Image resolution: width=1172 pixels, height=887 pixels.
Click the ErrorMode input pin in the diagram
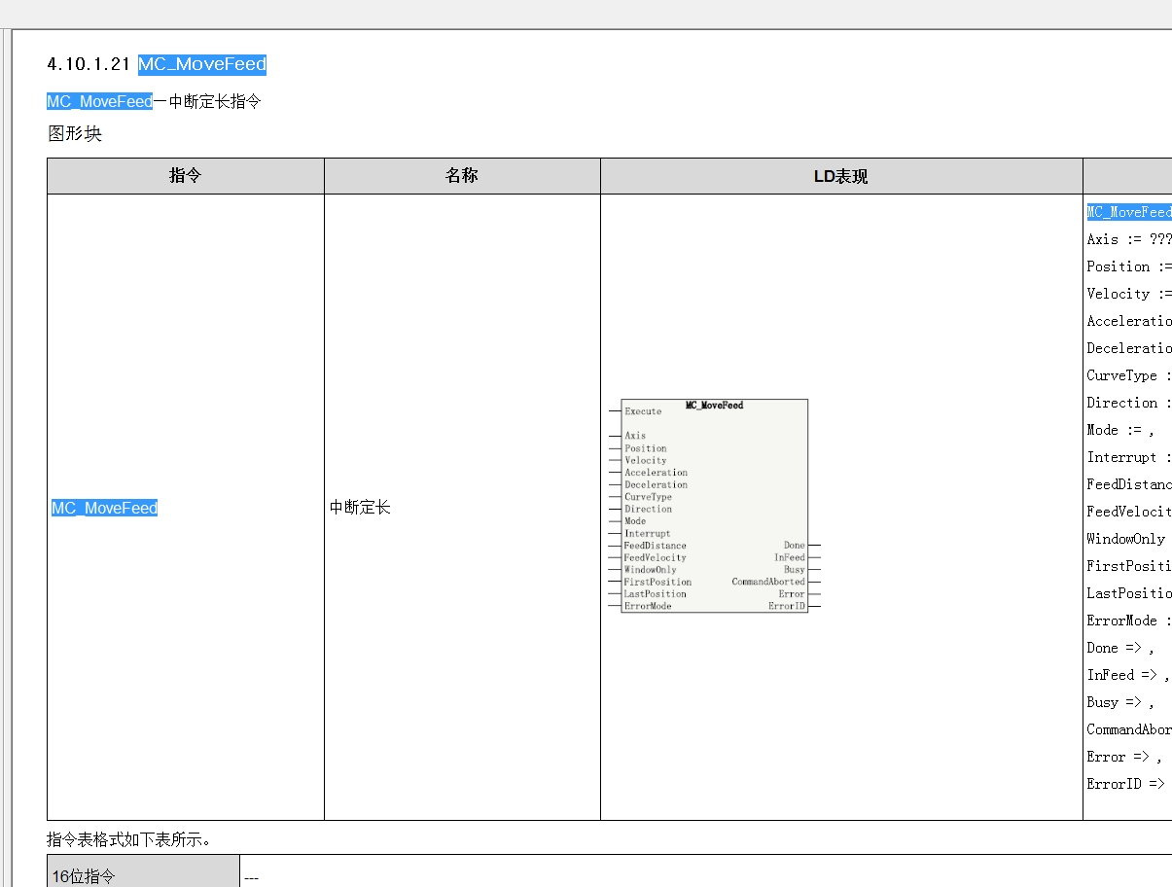[x=648, y=606]
